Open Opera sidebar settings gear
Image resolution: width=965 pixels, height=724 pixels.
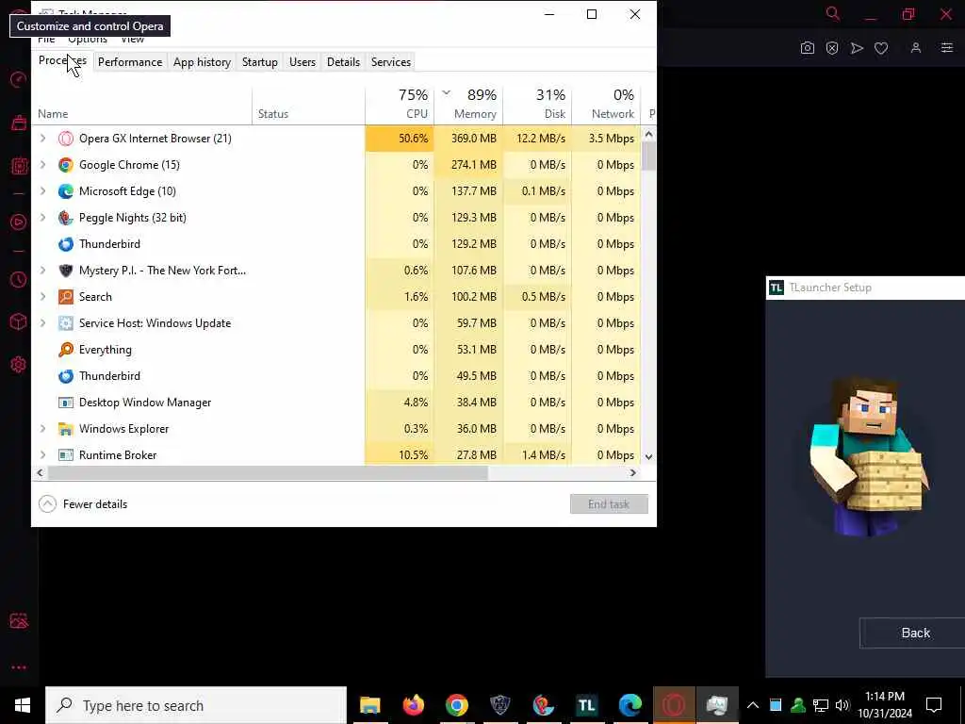pyautogui.click(x=19, y=365)
